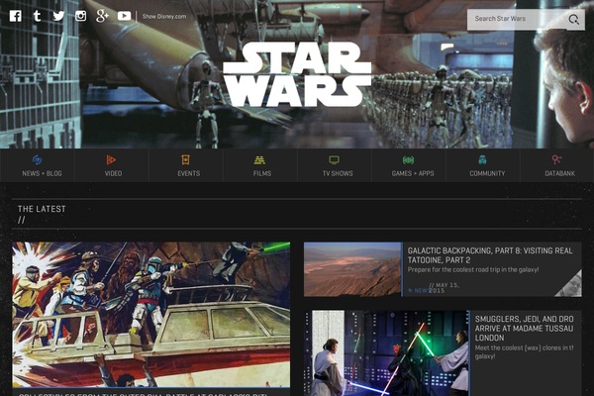This screenshot has height=396, width=594.
Task: Open the News + Blog menu label
Action: [42, 173]
